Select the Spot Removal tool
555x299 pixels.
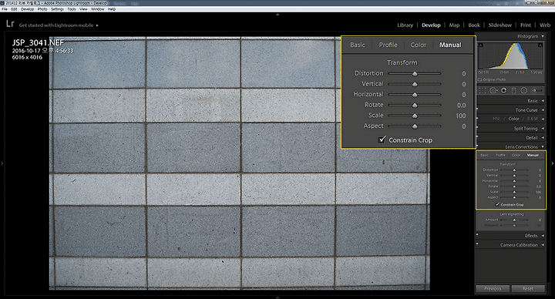493,91
